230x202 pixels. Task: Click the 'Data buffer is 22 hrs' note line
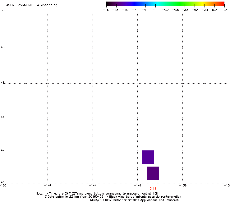[x=113, y=197]
